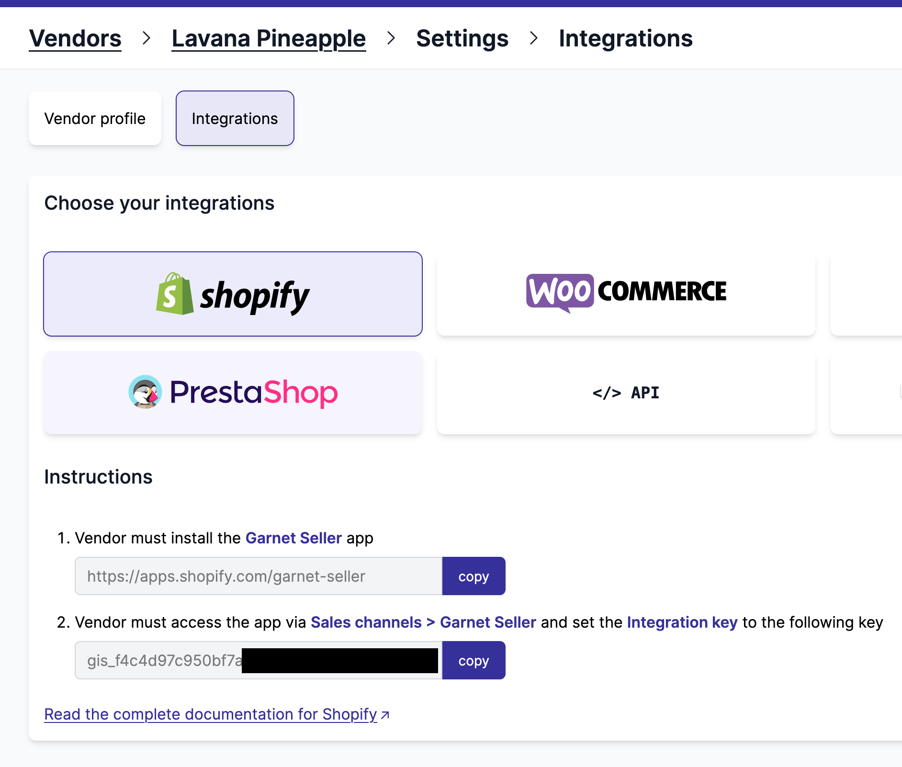The width and height of the screenshot is (902, 767).
Task: Pick the API integration option
Action: click(x=626, y=393)
